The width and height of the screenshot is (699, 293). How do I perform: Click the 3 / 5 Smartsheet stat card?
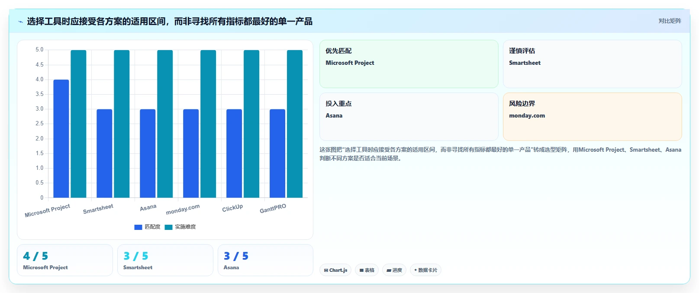[x=165, y=260]
